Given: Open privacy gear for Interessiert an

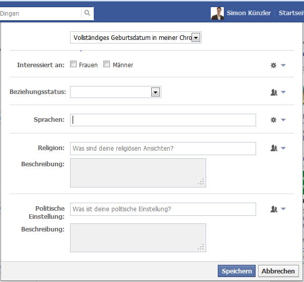Looking at the screenshot, I should pyautogui.click(x=278, y=65).
